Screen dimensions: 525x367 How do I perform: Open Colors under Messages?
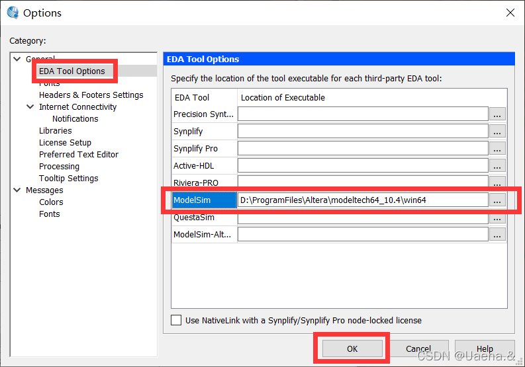click(x=51, y=202)
